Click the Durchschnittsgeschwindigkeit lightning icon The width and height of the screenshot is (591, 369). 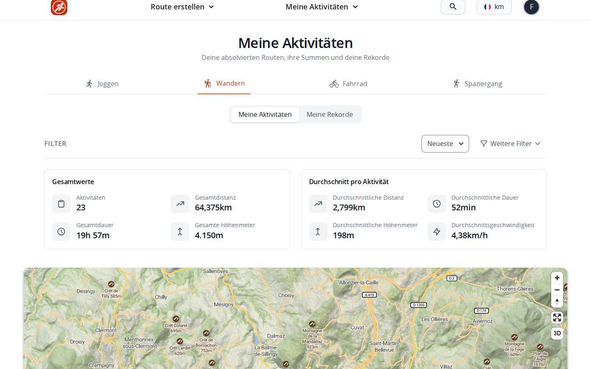pyautogui.click(x=437, y=232)
